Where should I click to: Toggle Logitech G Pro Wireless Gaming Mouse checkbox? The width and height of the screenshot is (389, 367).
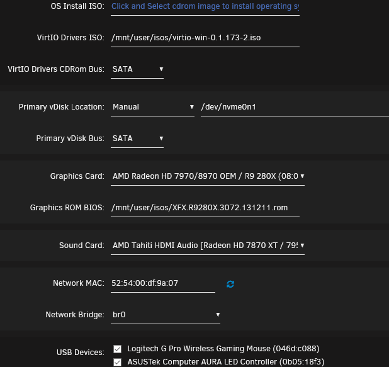click(x=117, y=349)
